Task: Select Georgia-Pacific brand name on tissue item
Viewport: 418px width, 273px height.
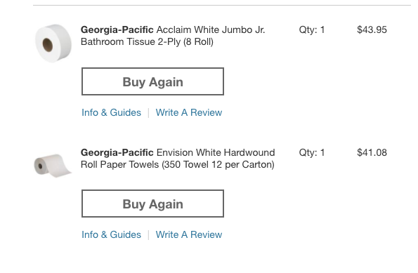Action: [117, 29]
